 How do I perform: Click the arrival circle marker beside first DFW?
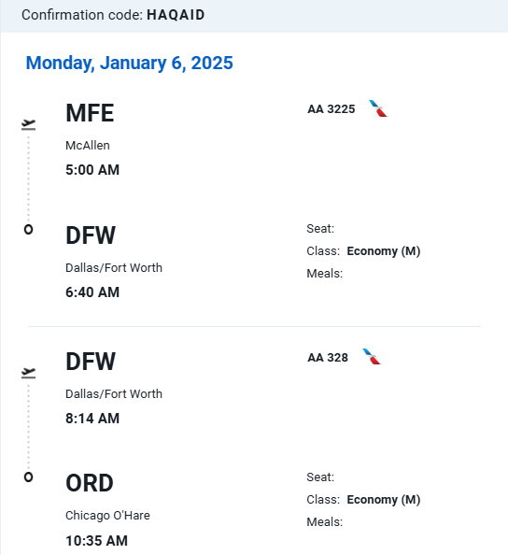(x=29, y=229)
